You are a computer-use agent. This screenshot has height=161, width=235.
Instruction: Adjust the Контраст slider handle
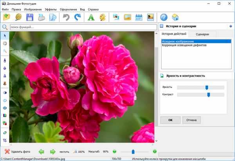click(208, 95)
